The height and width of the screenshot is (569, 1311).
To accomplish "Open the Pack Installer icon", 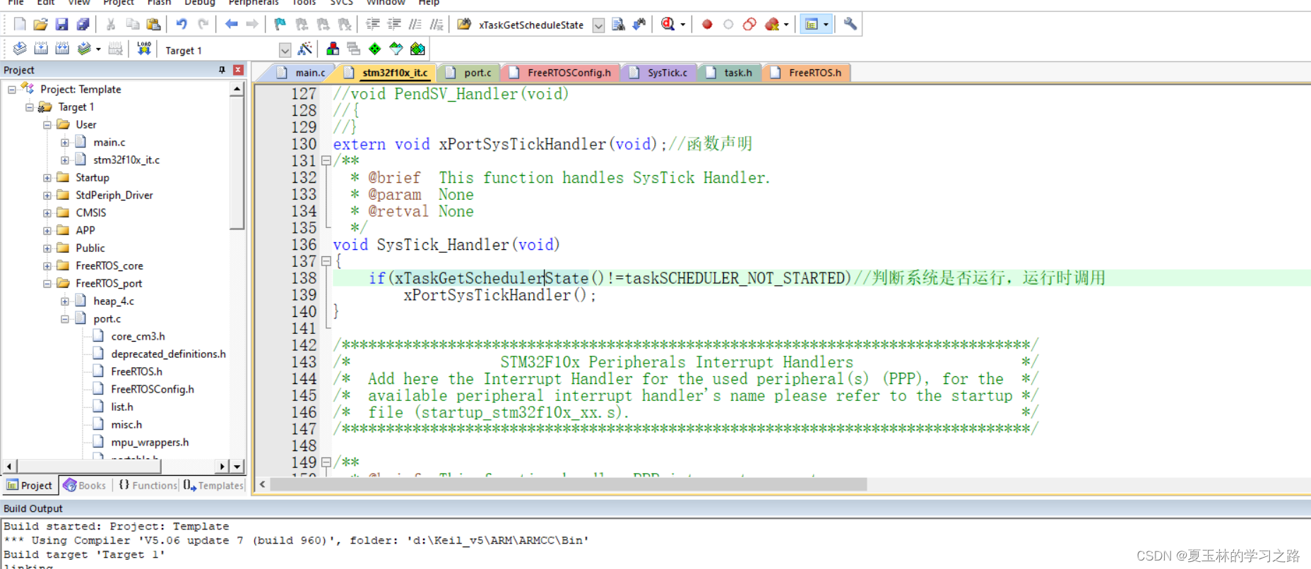I will (x=417, y=49).
